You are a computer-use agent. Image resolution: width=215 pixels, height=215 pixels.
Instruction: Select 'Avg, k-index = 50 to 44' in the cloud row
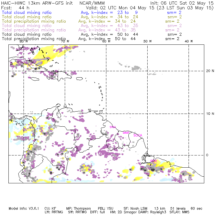pos(110,34)
